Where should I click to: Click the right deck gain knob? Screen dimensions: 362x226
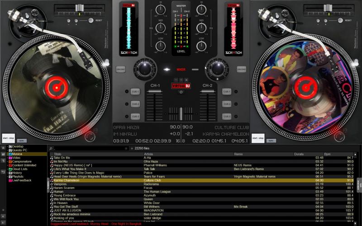tap(218, 69)
